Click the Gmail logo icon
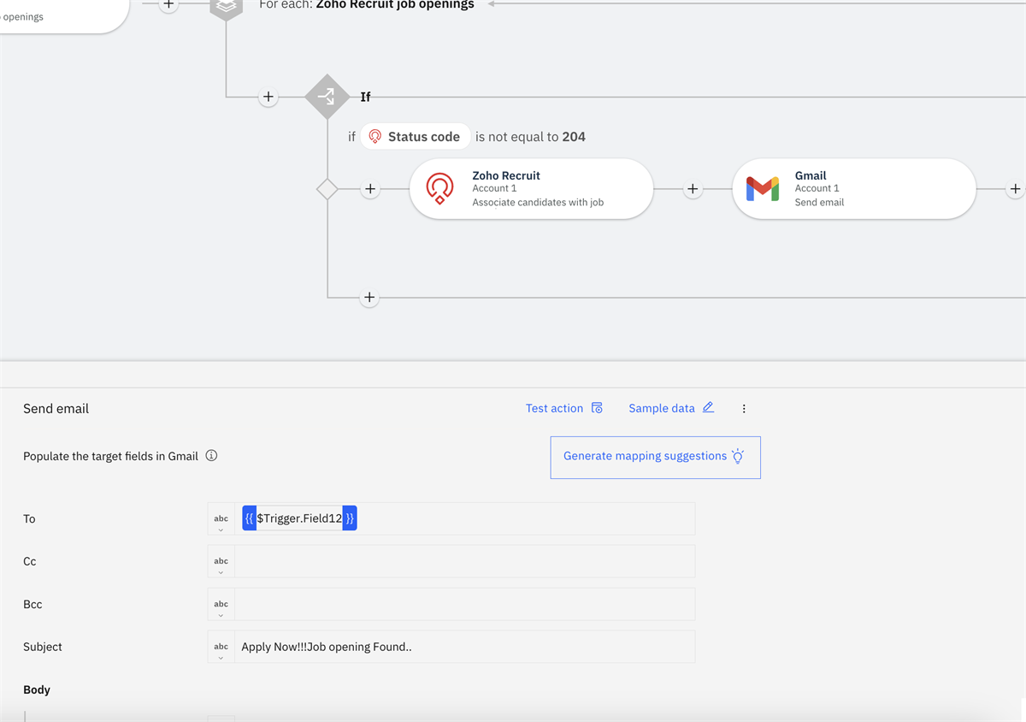The height and width of the screenshot is (722, 1026). click(763, 188)
